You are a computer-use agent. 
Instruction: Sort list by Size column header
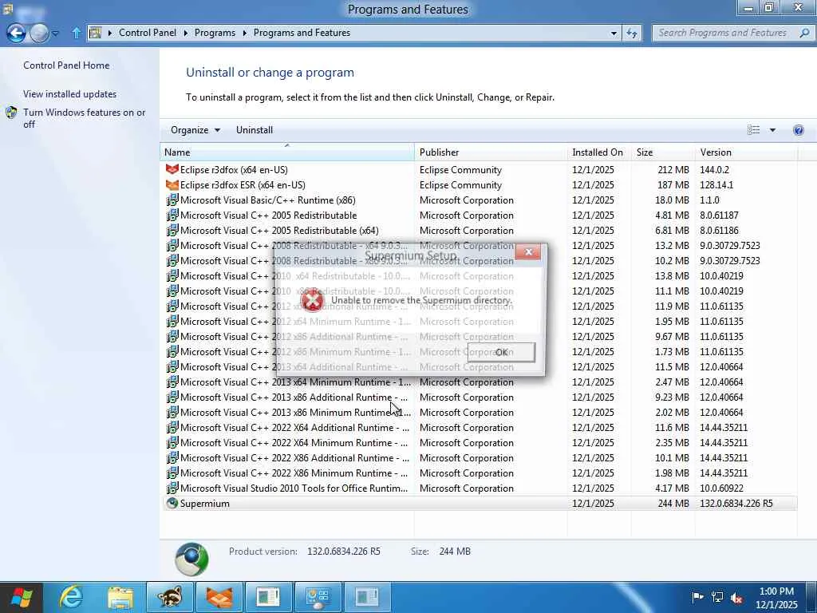[661, 152]
